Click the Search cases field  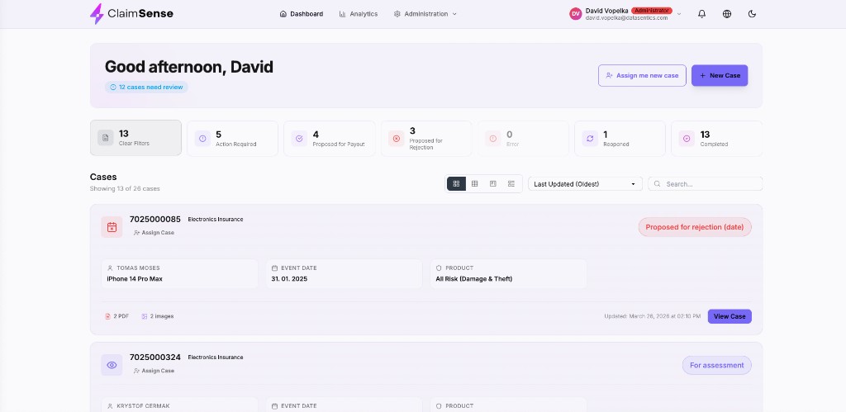tap(706, 184)
